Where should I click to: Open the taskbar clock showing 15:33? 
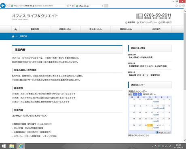point(178,146)
